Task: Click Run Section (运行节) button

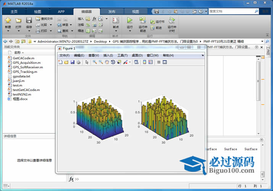Action: pyautogui.click(x=157, y=22)
